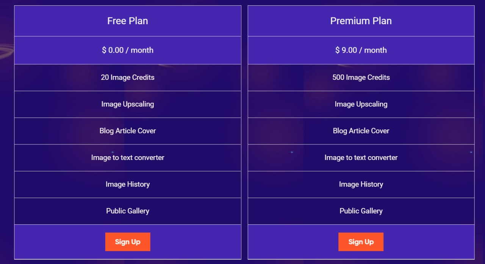Click the 20 Image Credits row
Image resolution: width=485 pixels, height=264 pixels.
coord(128,78)
